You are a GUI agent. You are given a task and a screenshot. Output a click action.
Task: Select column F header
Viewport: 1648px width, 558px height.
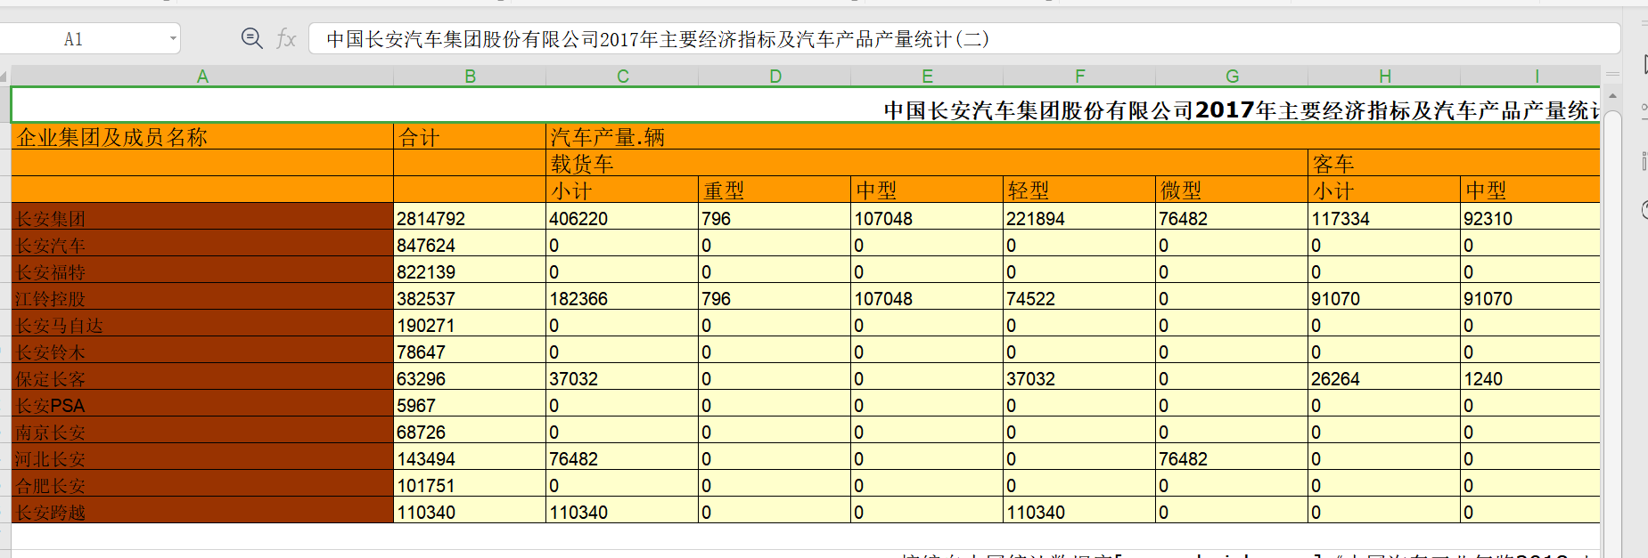coord(1079,77)
